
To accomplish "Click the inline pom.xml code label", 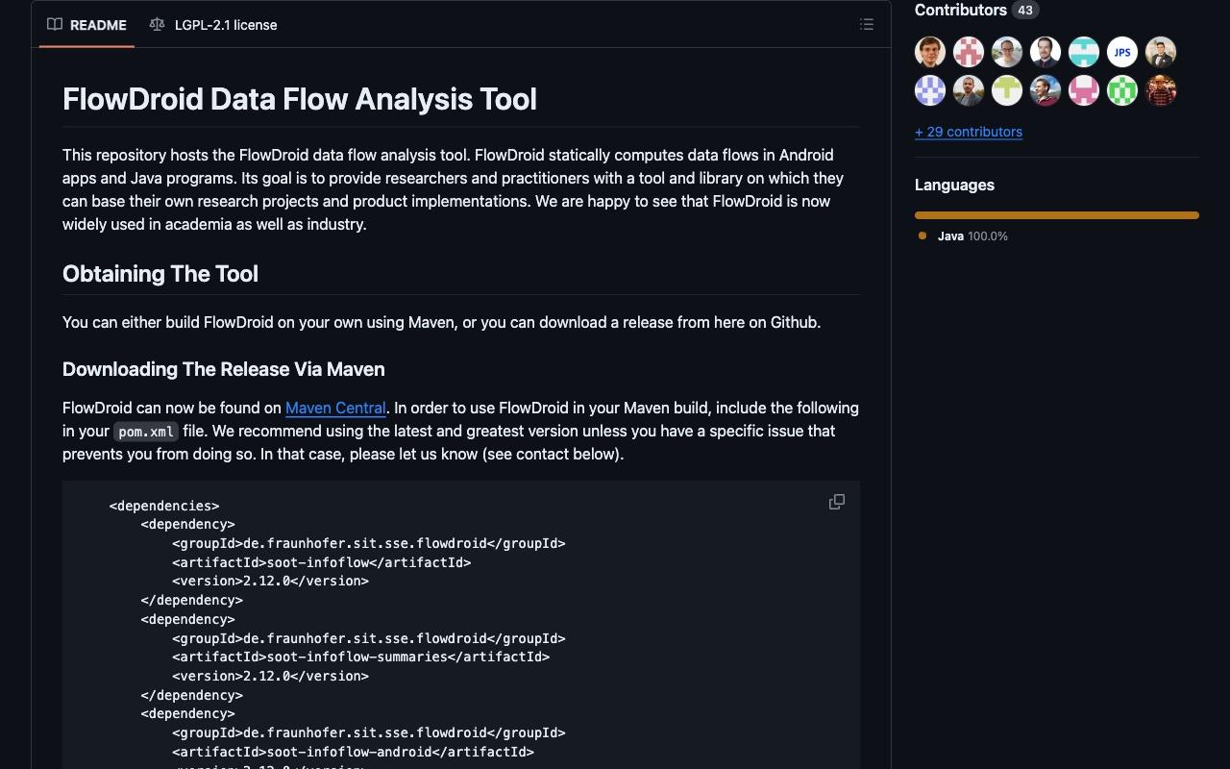I will (146, 432).
